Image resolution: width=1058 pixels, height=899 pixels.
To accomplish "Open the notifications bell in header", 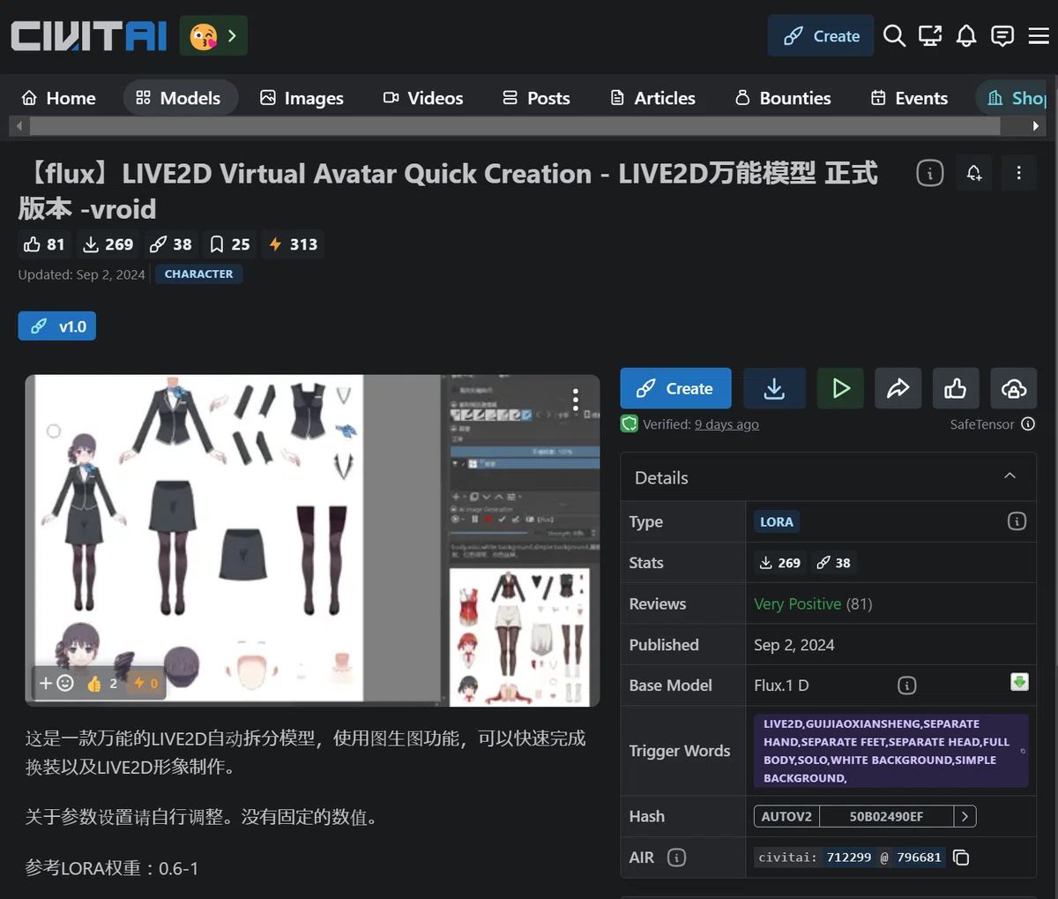I will coord(966,36).
